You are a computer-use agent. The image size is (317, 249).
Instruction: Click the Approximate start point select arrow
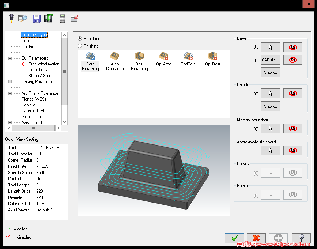coord(271,150)
